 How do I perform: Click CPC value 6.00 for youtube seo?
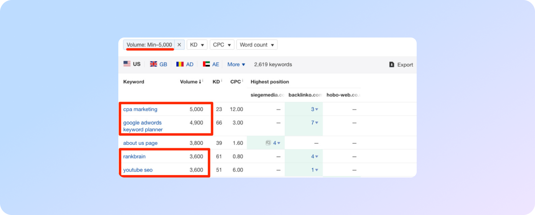(x=238, y=170)
